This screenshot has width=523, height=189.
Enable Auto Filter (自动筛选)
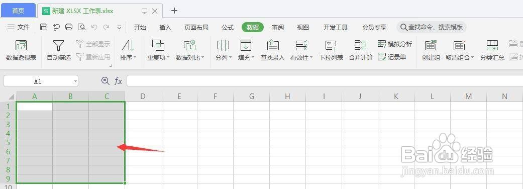coord(59,50)
